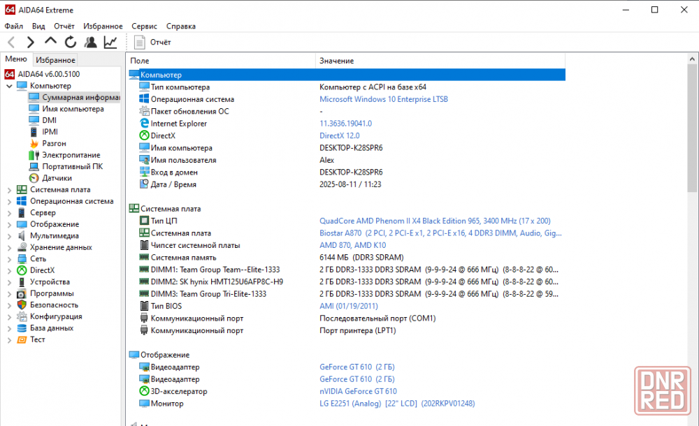
Task: Click the Отчёт toolbar button
Action: (x=152, y=43)
